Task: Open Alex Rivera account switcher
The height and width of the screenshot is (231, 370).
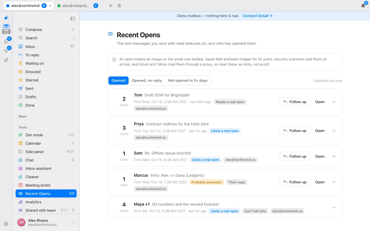Action: coord(46,222)
